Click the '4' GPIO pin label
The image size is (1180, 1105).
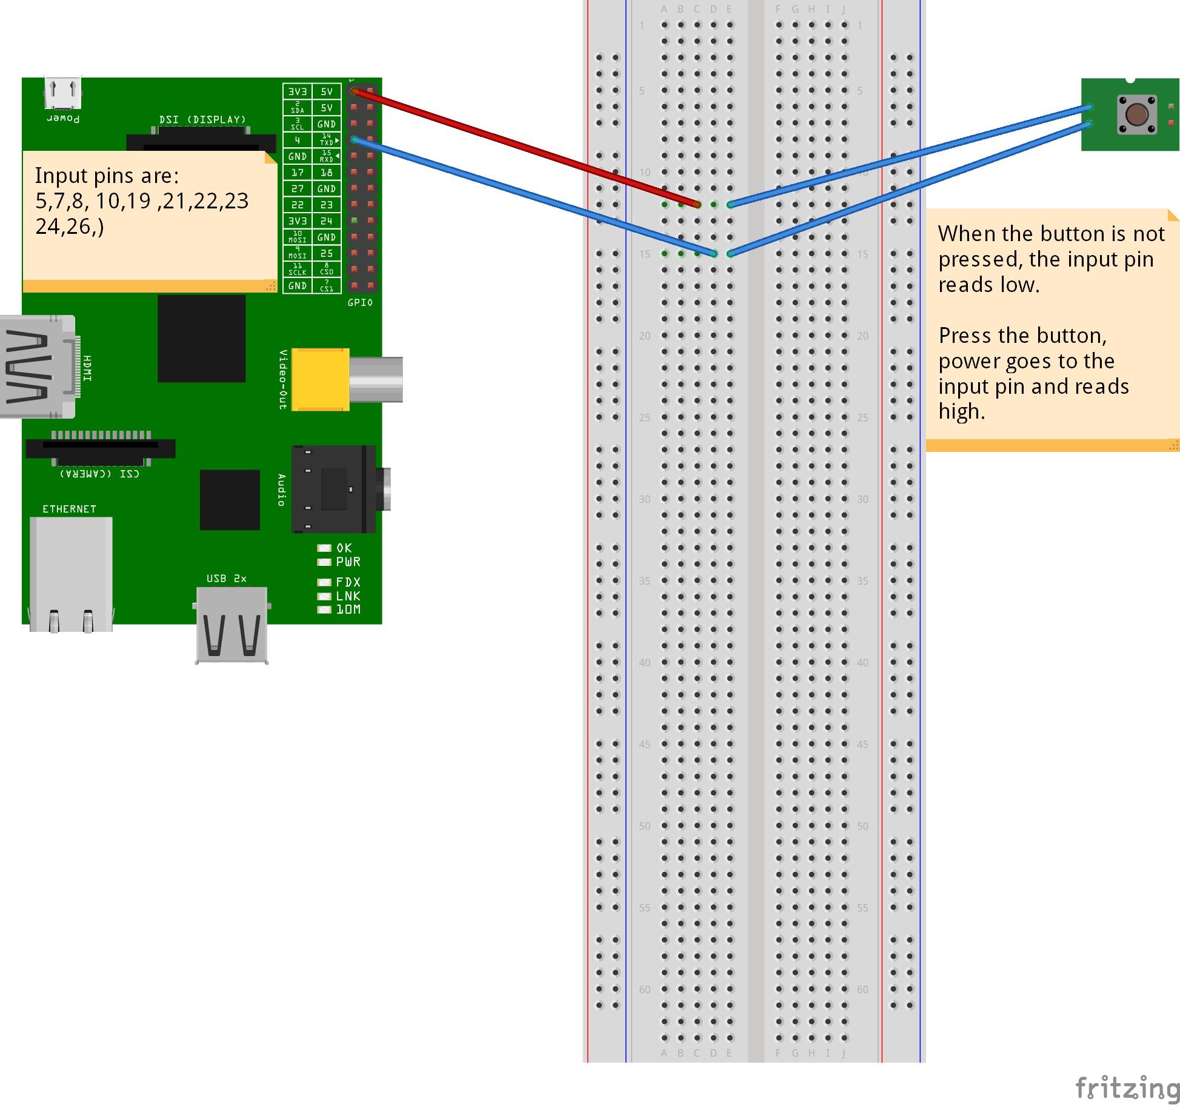click(298, 140)
